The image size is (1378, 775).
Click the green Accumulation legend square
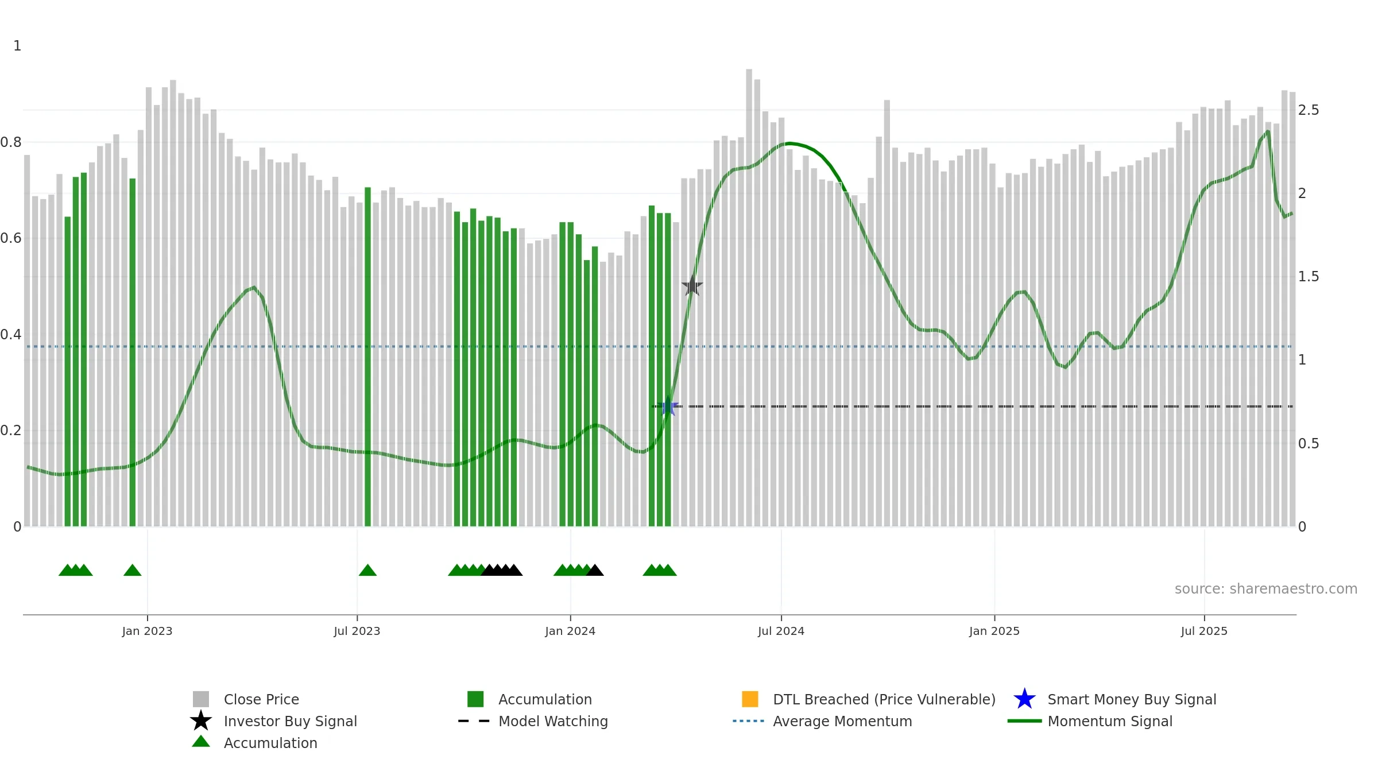tap(475, 699)
